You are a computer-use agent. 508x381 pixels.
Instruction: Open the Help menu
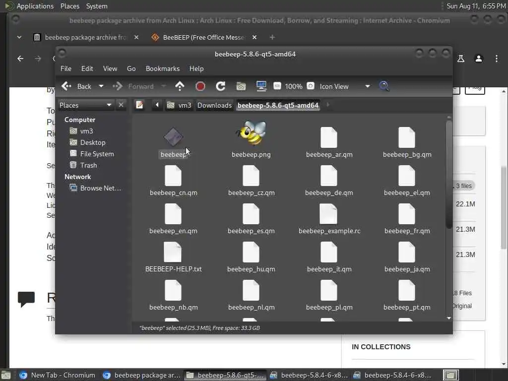[196, 68]
